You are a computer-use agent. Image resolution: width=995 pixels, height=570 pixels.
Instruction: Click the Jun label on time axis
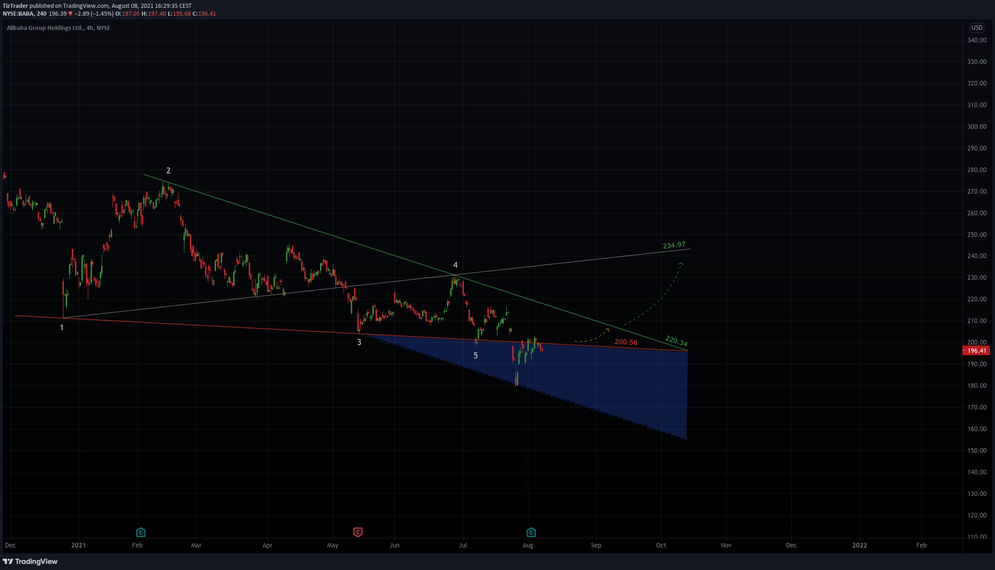click(x=395, y=545)
